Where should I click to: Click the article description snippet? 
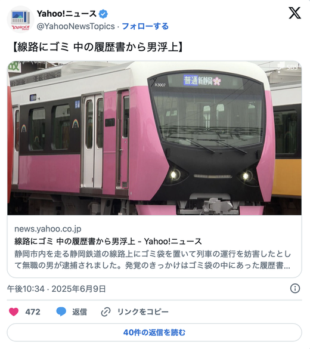[153, 260]
